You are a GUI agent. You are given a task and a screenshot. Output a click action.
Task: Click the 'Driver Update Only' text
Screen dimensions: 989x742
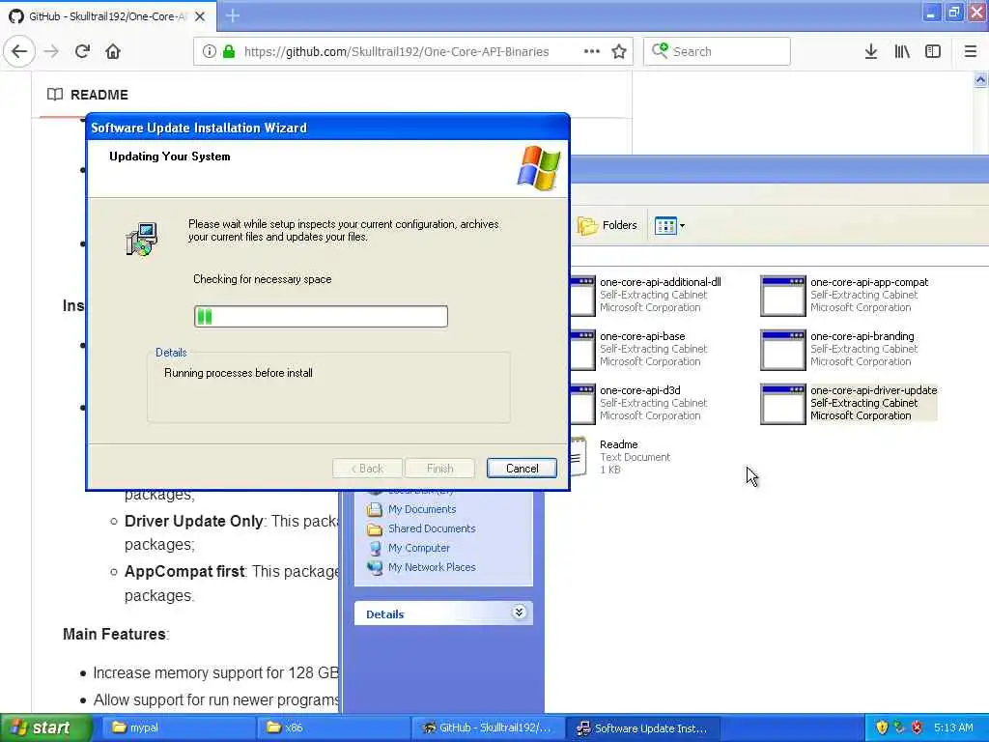(x=193, y=521)
